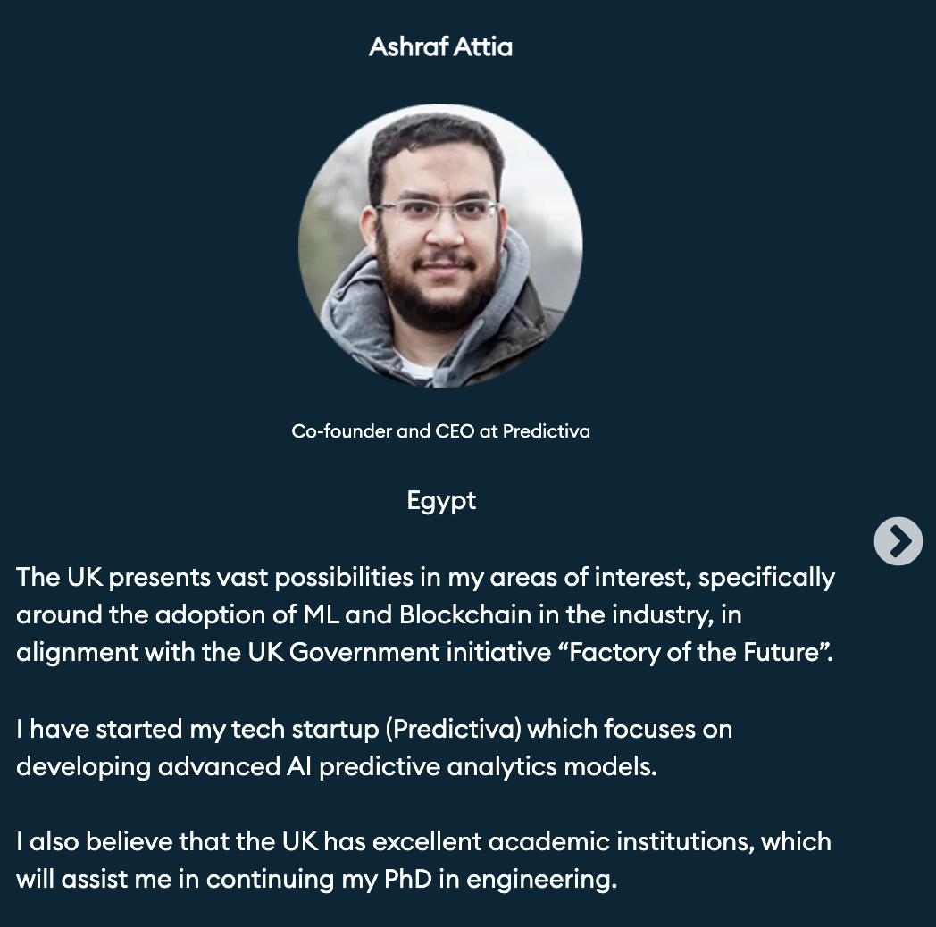936x927 pixels.
Task: Click 'I also believe that the UK' sentence
Action: (167, 841)
